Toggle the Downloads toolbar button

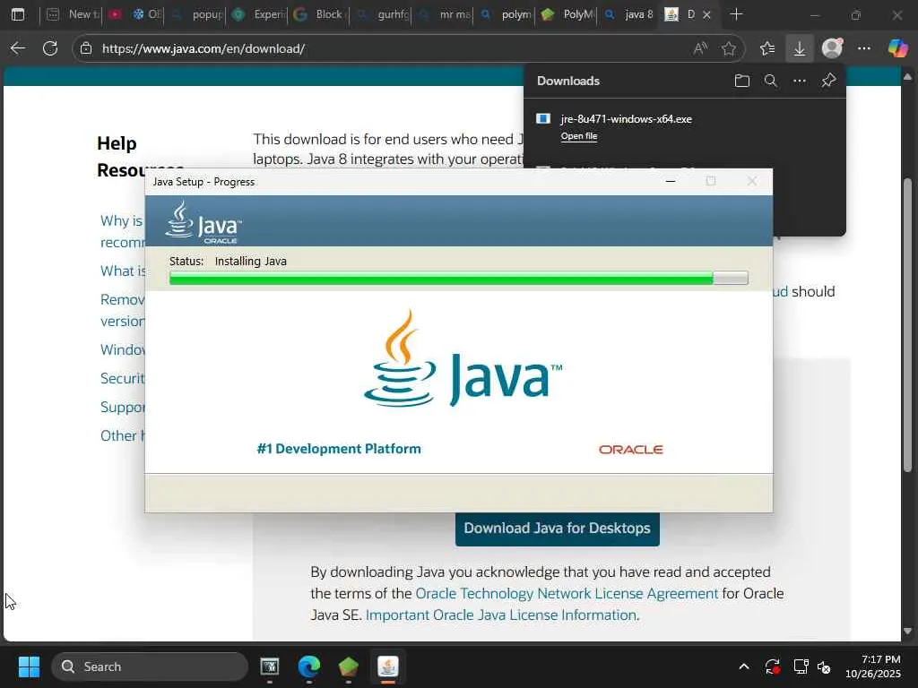click(799, 48)
